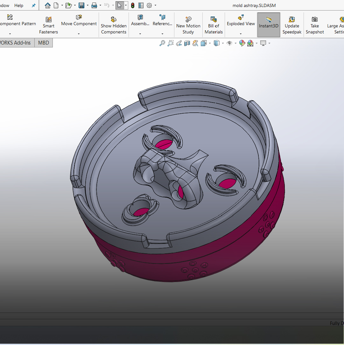Switch to the MBD tab
This screenshot has height=345, width=344.
tap(44, 43)
